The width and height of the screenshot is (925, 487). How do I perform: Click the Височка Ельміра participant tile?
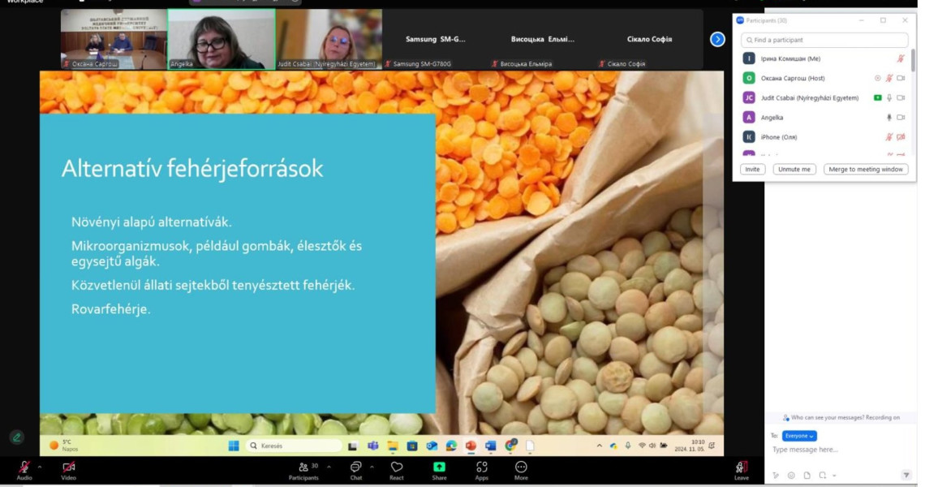coord(543,39)
